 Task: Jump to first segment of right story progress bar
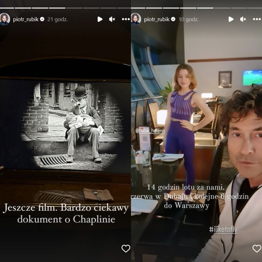click(138, 8)
